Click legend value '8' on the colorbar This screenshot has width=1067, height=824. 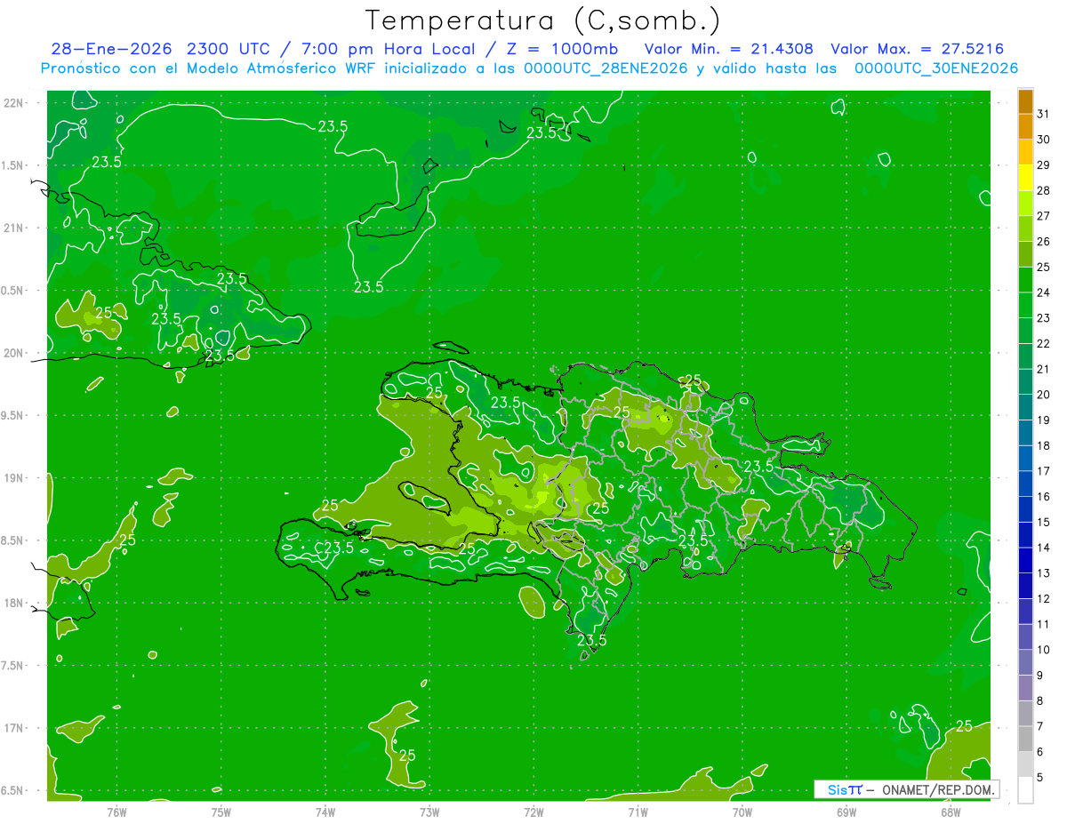tap(1039, 701)
